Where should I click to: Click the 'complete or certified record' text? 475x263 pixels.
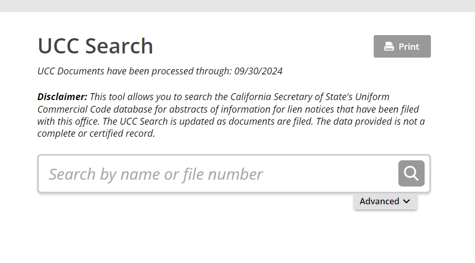[x=96, y=134]
